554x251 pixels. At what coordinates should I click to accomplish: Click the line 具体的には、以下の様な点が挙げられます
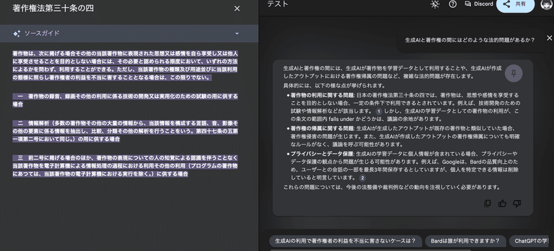334,86
